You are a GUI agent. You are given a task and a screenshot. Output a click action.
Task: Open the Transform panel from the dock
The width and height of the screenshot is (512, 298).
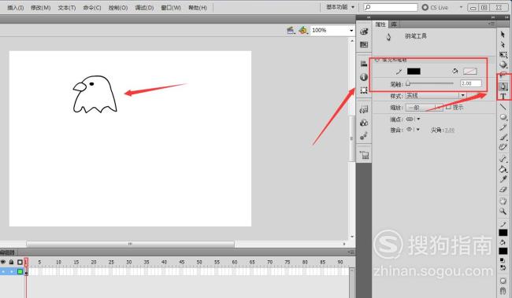pyautogui.click(x=364, y=90)
